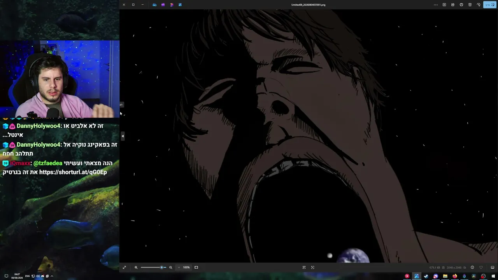Click the blue cloud icon in title bar

click(154, 5)
